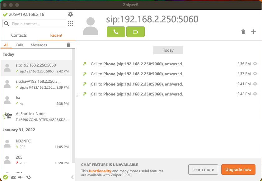Clear recent list using small trash icon

click(x=68, y=44)
